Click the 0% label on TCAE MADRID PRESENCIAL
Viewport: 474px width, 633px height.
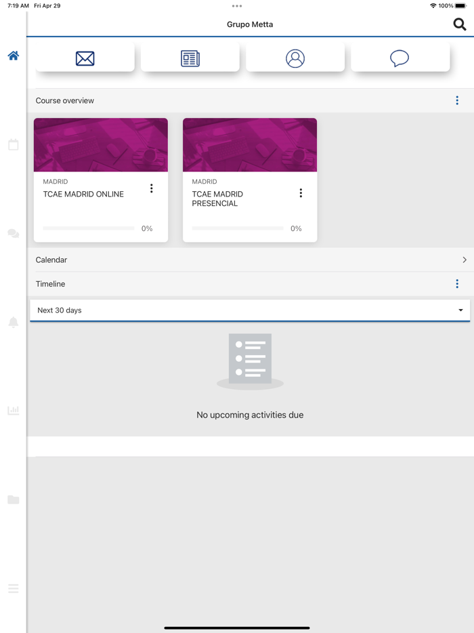(296, 228)
